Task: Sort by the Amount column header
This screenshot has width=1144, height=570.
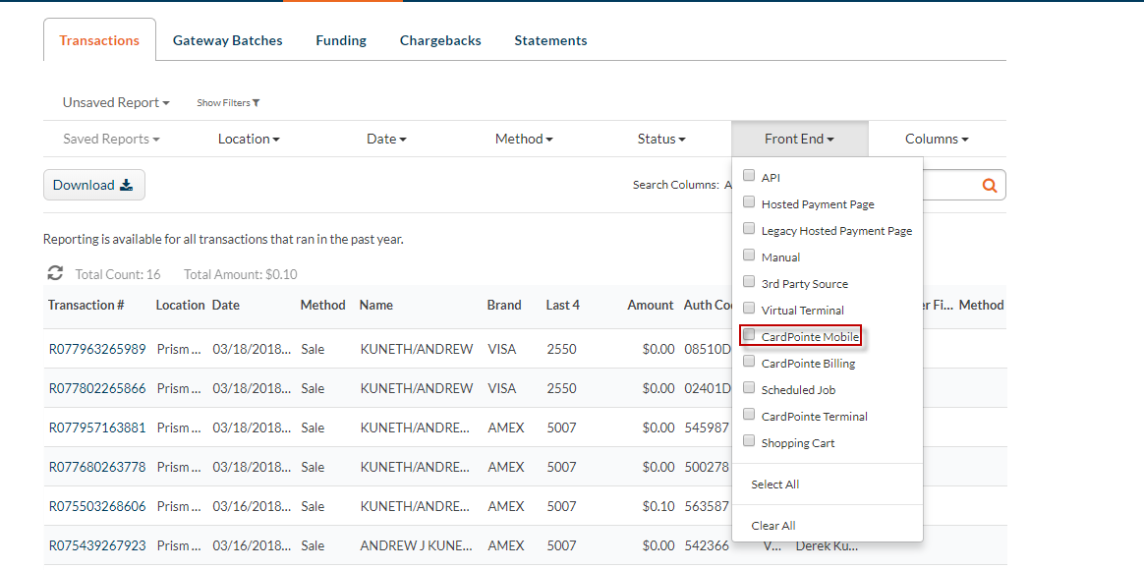Action: [650, 305]
